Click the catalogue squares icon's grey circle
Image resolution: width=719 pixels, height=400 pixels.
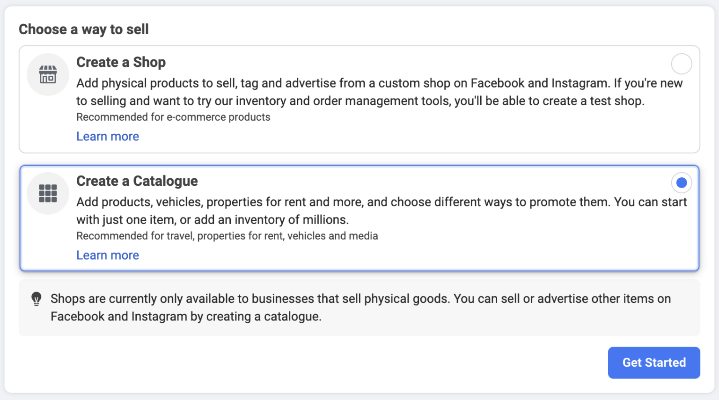coord(47,193)
